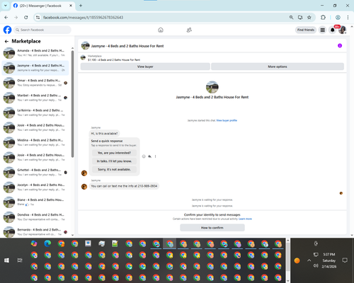Open the Facebook menu grid icon

click(322, 30)
